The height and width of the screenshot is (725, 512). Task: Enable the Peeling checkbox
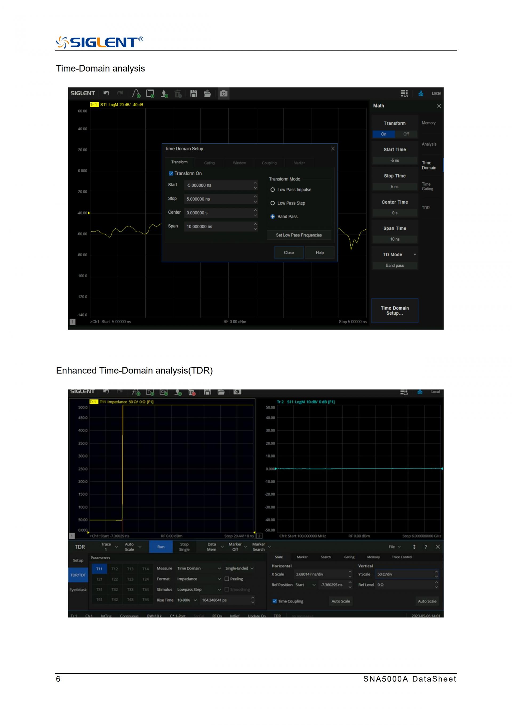point(227,579)
